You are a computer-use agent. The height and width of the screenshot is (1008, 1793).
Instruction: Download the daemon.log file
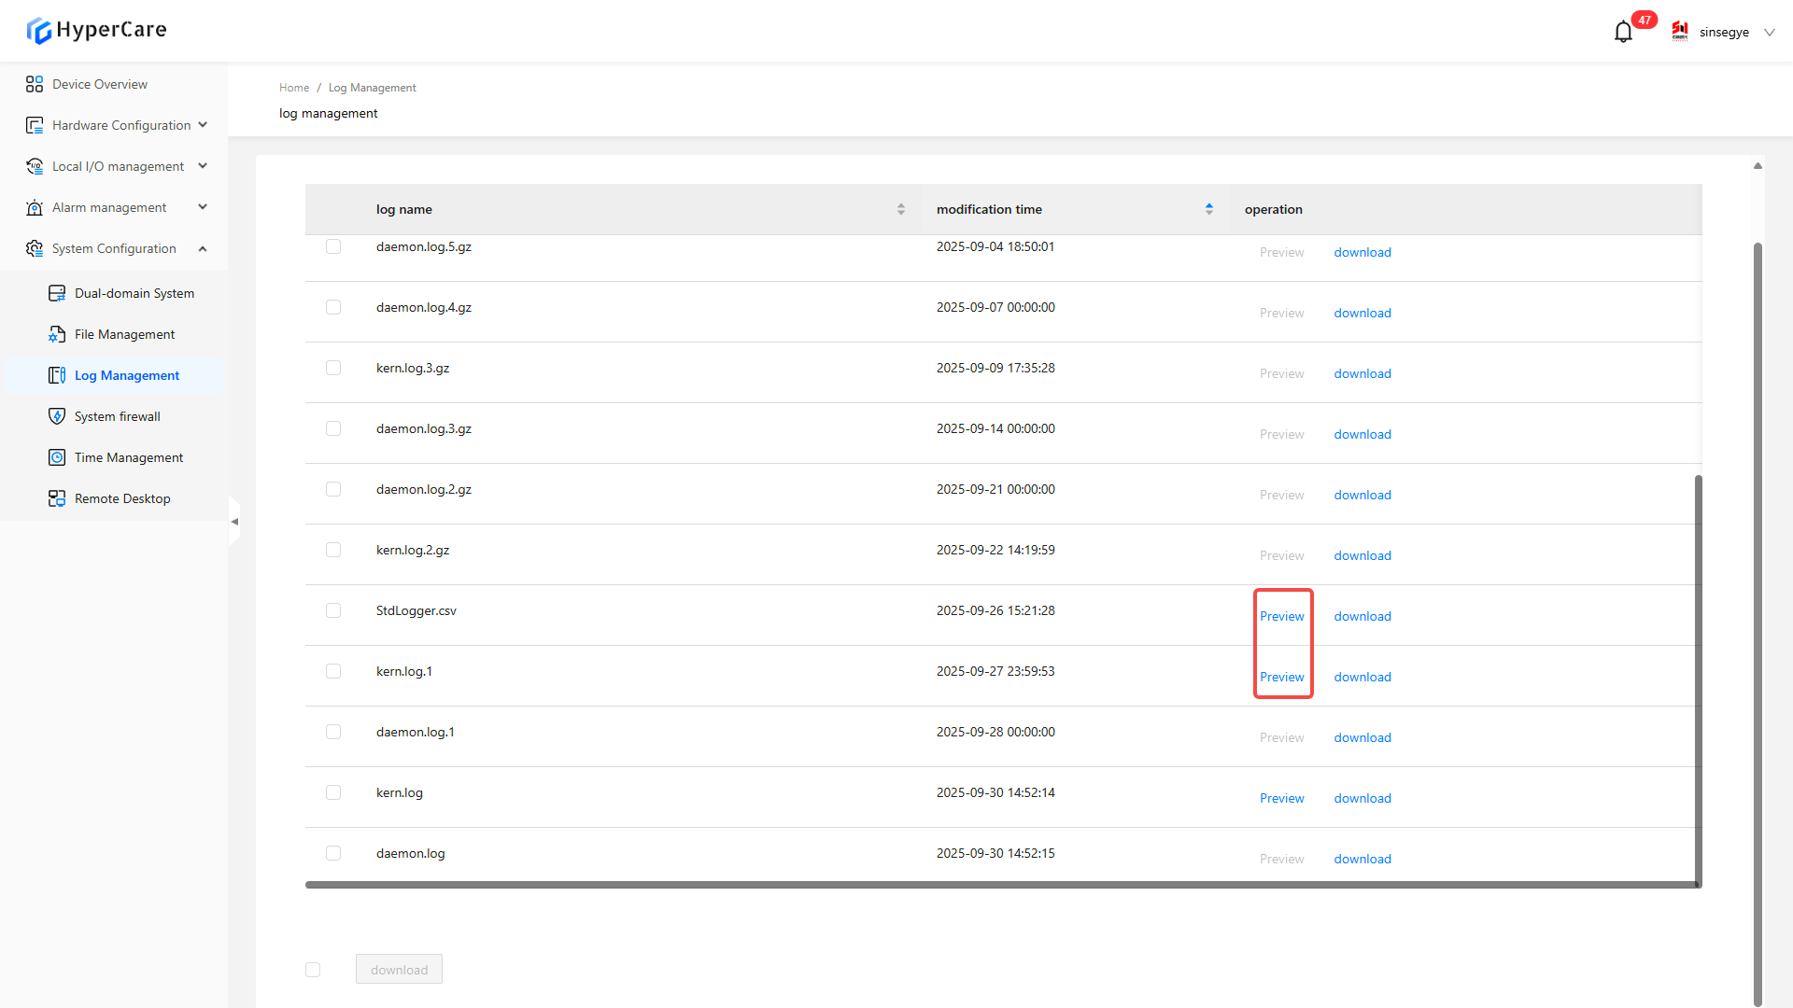(1362, 859)
